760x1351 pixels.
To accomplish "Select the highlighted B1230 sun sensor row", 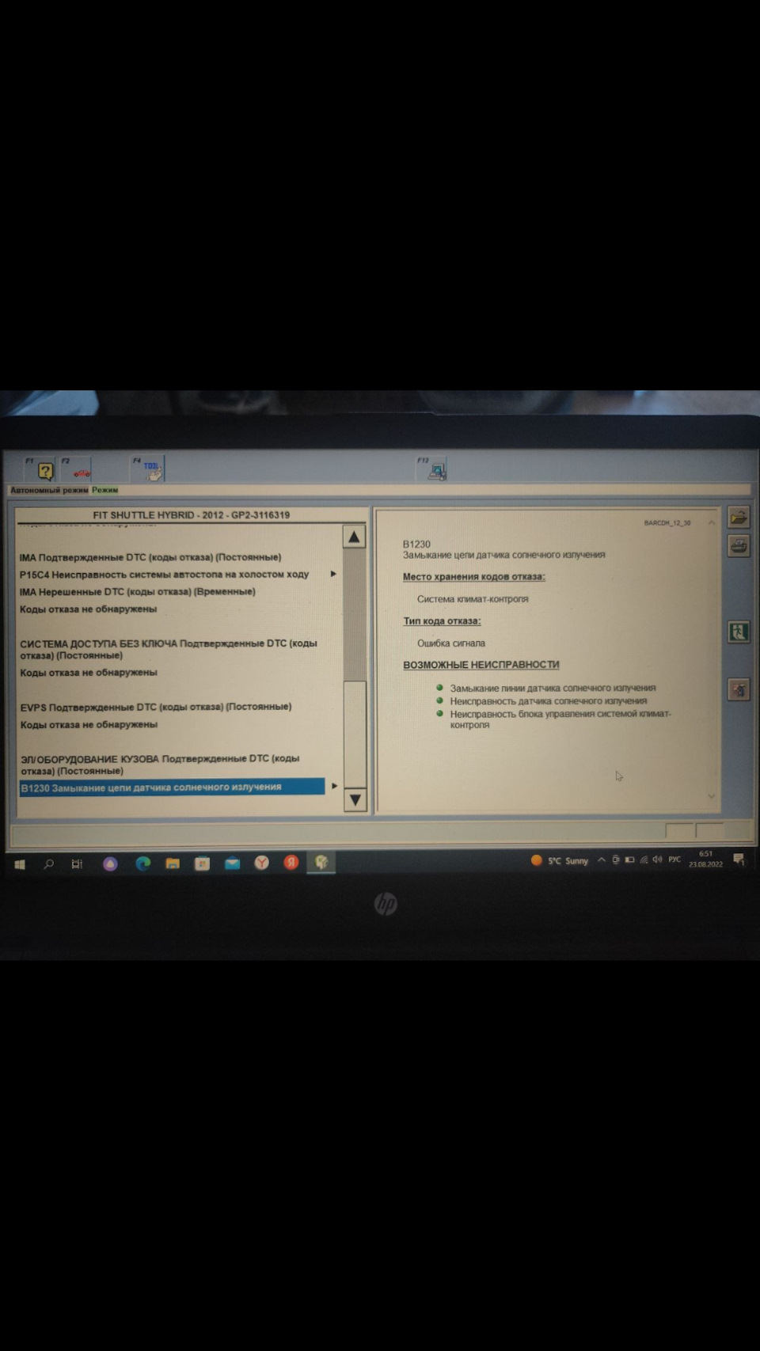I will (172, 787).
